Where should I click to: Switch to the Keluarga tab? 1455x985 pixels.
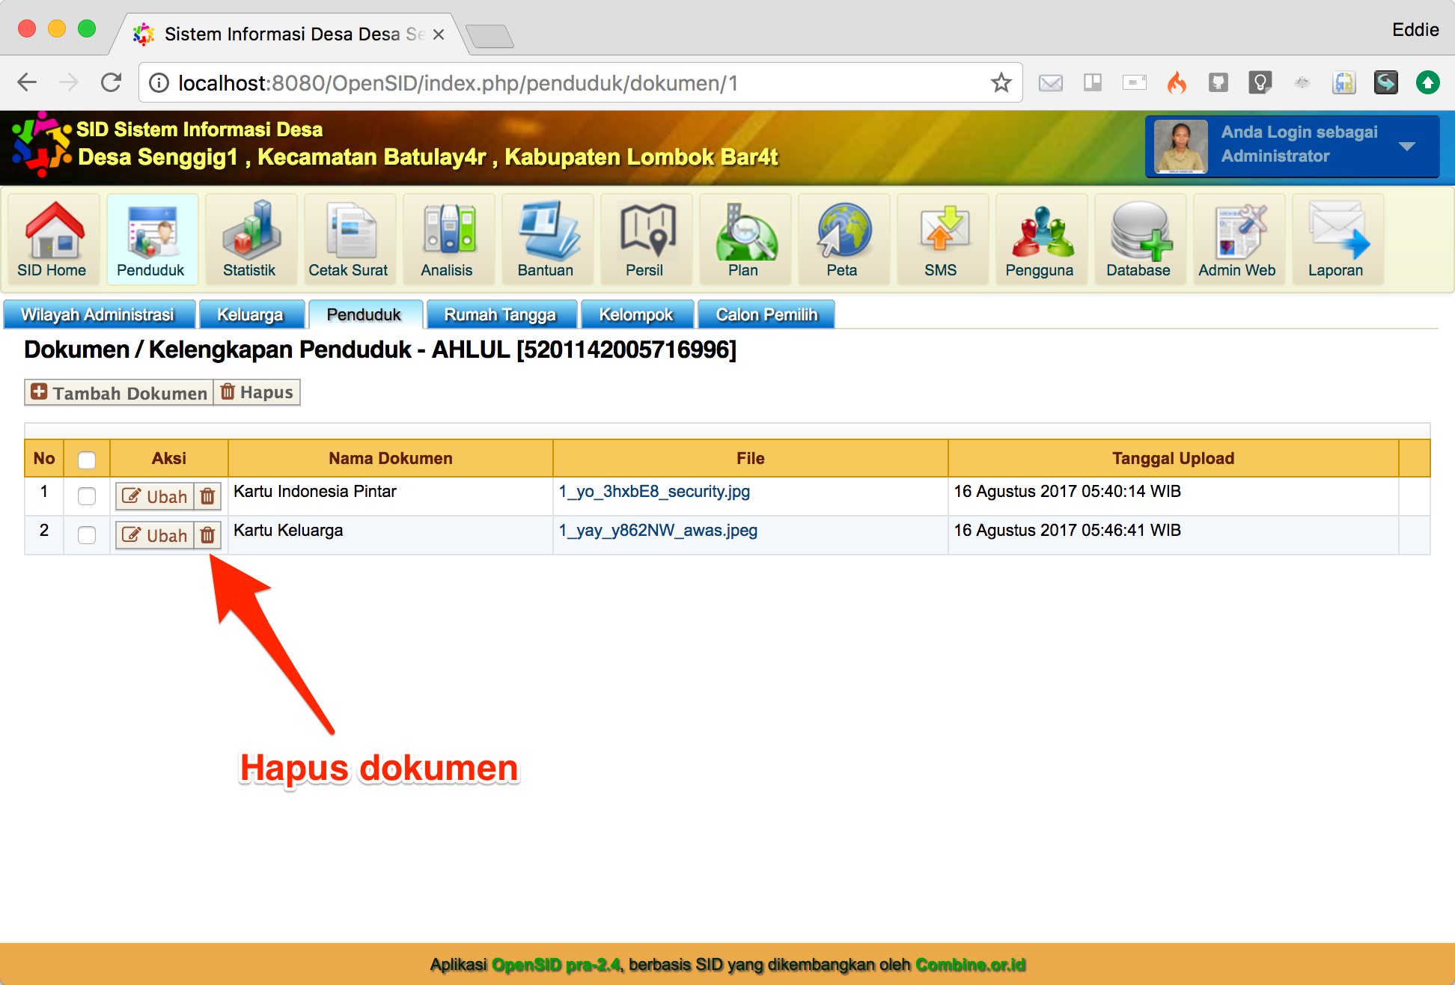[251, 314]
